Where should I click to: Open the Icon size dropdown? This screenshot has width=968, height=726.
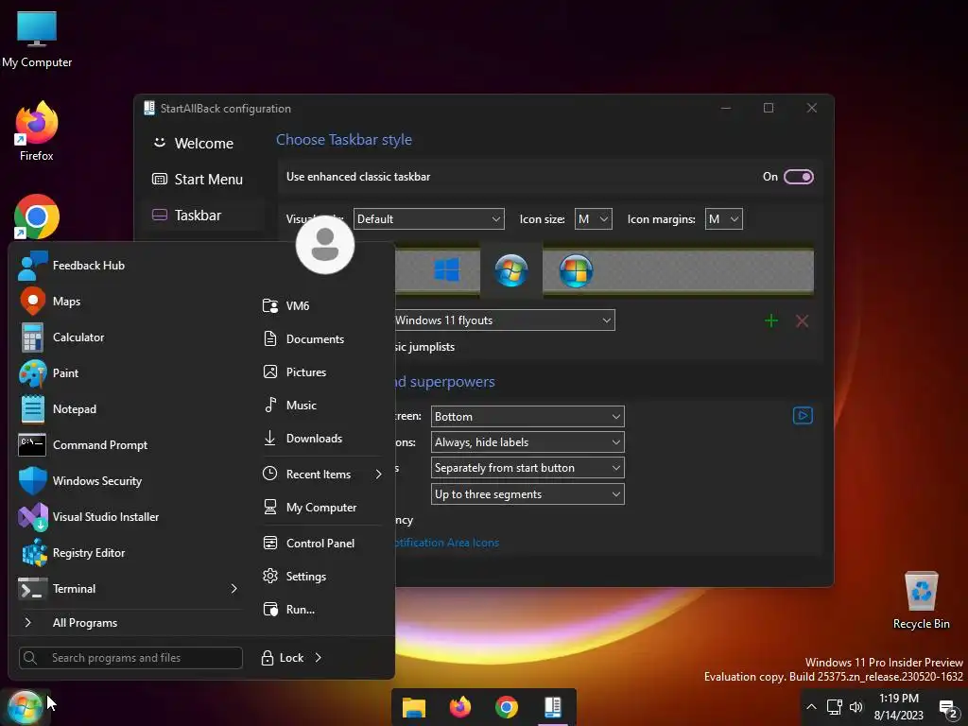[594, 219]
